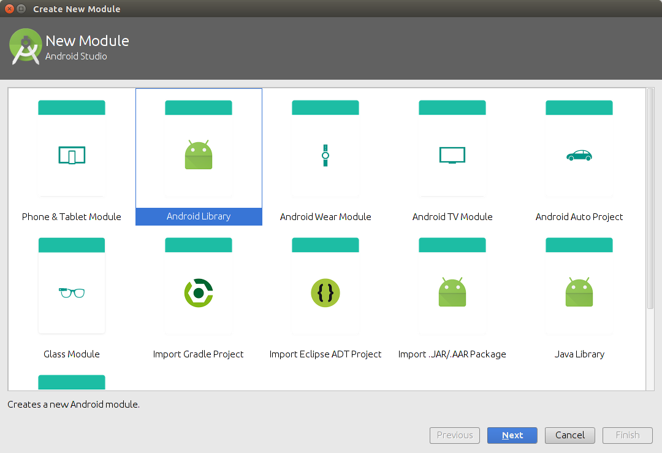Viewport: 662px width, 453px height.
Task: Click the Android Auto Project label
Action: (x=579, y=216)
